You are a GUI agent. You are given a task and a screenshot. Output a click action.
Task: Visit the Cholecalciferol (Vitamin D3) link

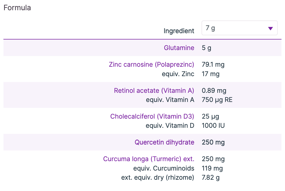(x=152, y=116)
